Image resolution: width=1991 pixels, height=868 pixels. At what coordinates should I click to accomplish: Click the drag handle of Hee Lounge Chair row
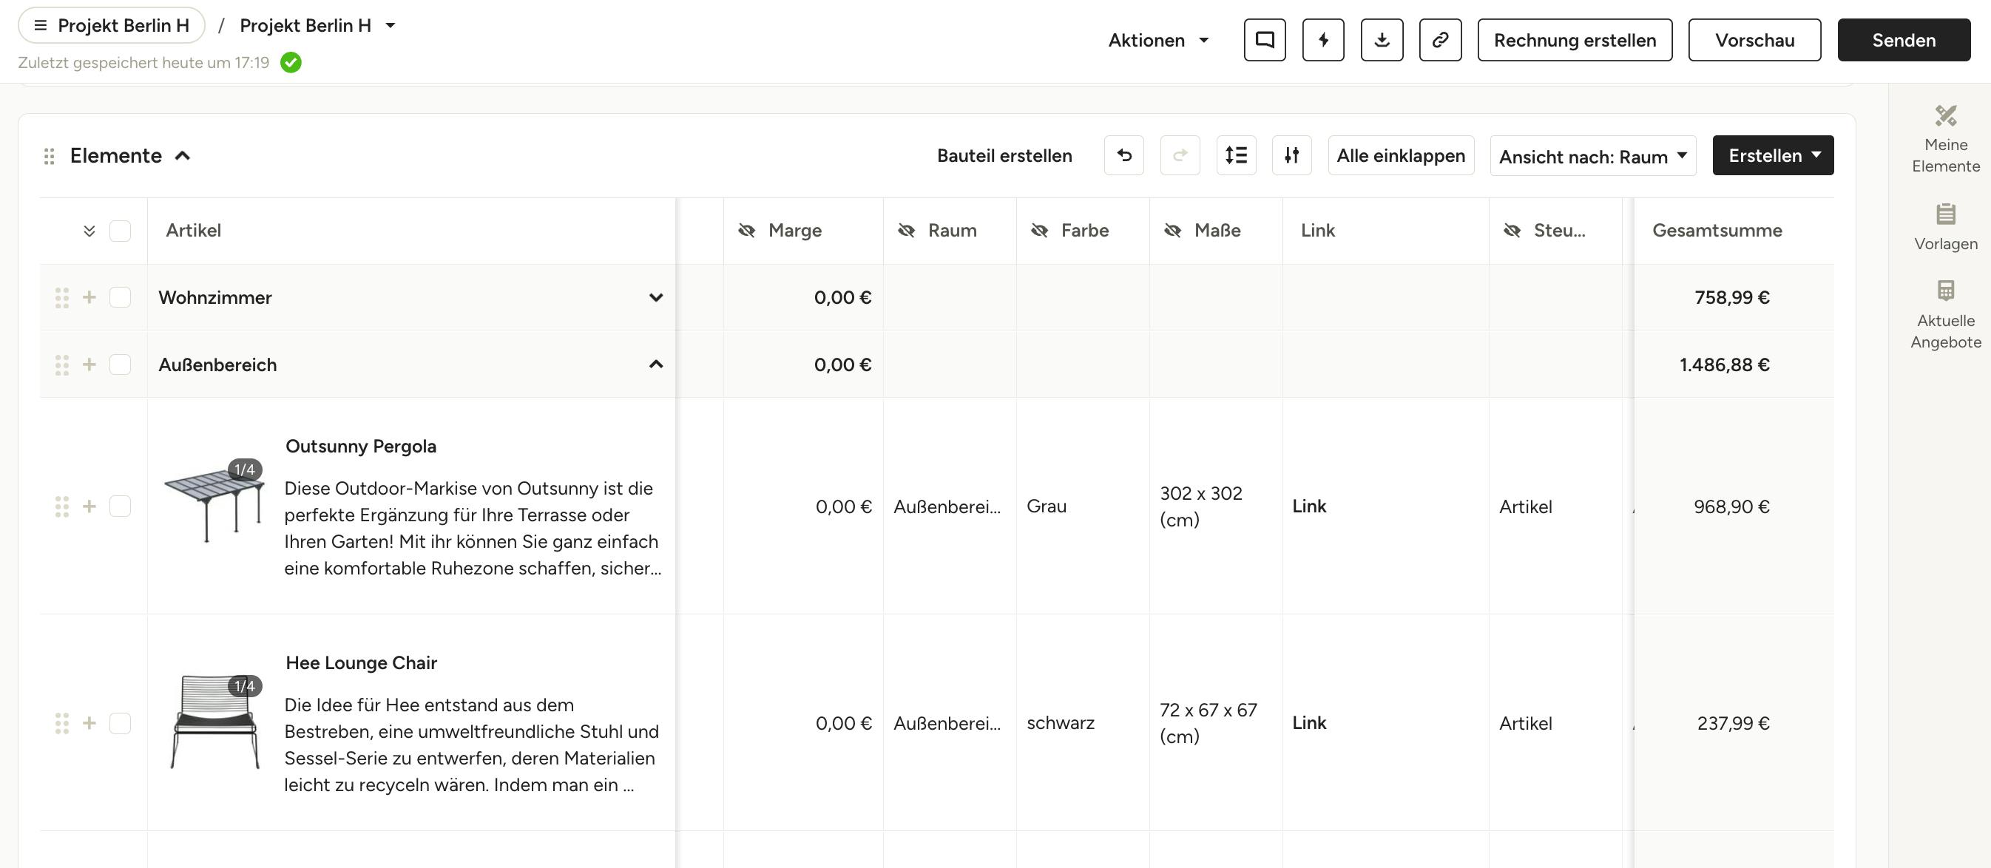click(63, 724)
